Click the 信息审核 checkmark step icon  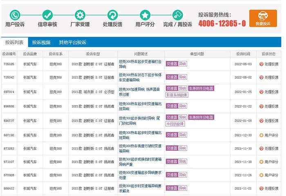coord(47,15)
